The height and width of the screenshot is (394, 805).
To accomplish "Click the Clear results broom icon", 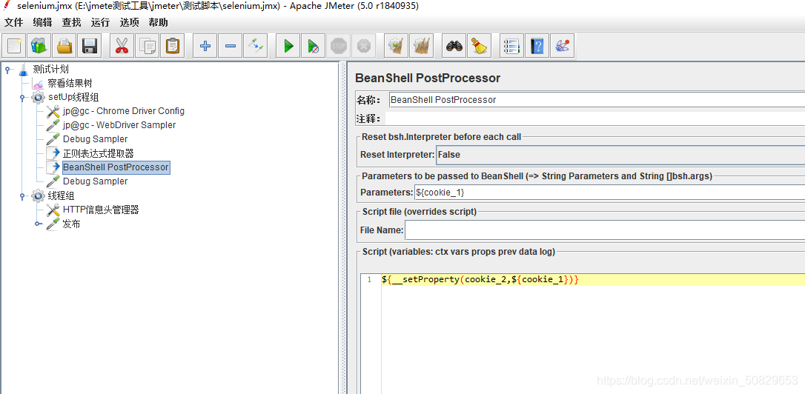I will (396, 47).
